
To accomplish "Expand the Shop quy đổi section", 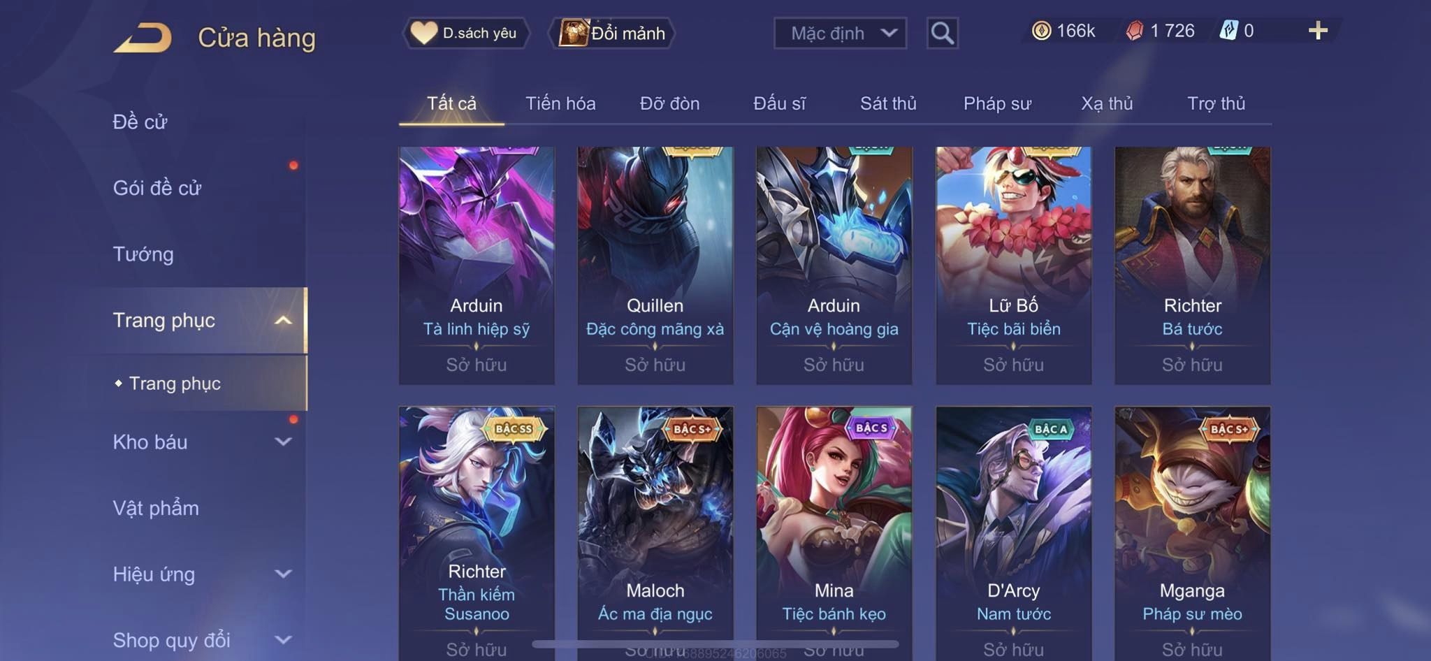I will click(283, 639).
